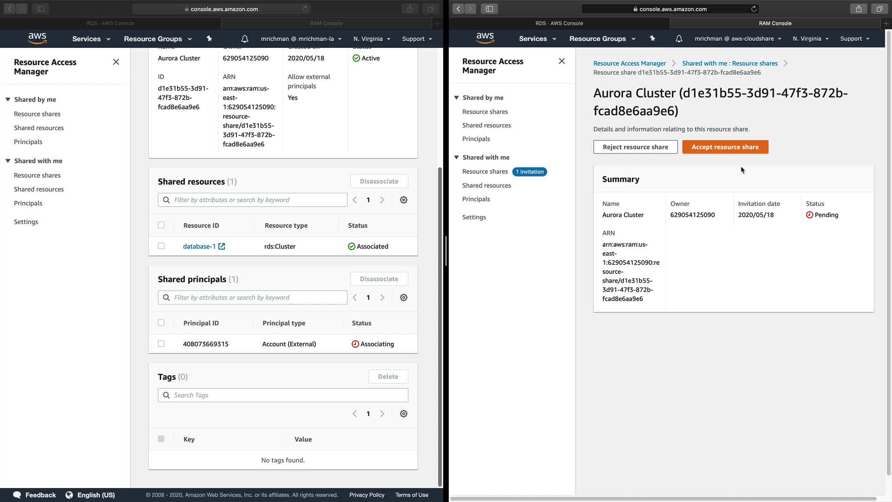Open external link icon next to database-1
This screenshot has height=502, width=892.
[x=222, y=246]
